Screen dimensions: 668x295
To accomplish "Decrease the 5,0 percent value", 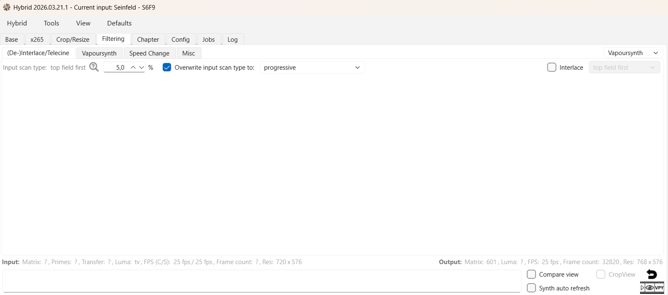I will (142, 67).
